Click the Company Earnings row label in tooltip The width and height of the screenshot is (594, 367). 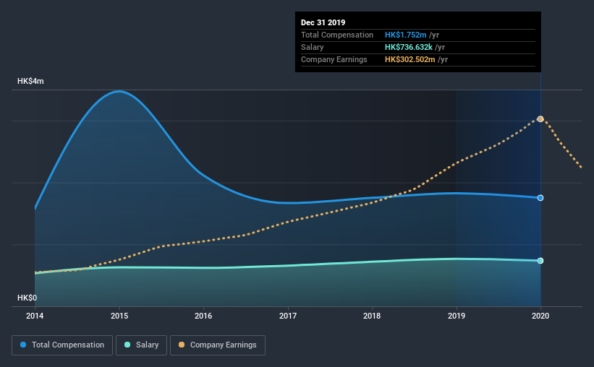pyautogui.click(x=334, y=59)
